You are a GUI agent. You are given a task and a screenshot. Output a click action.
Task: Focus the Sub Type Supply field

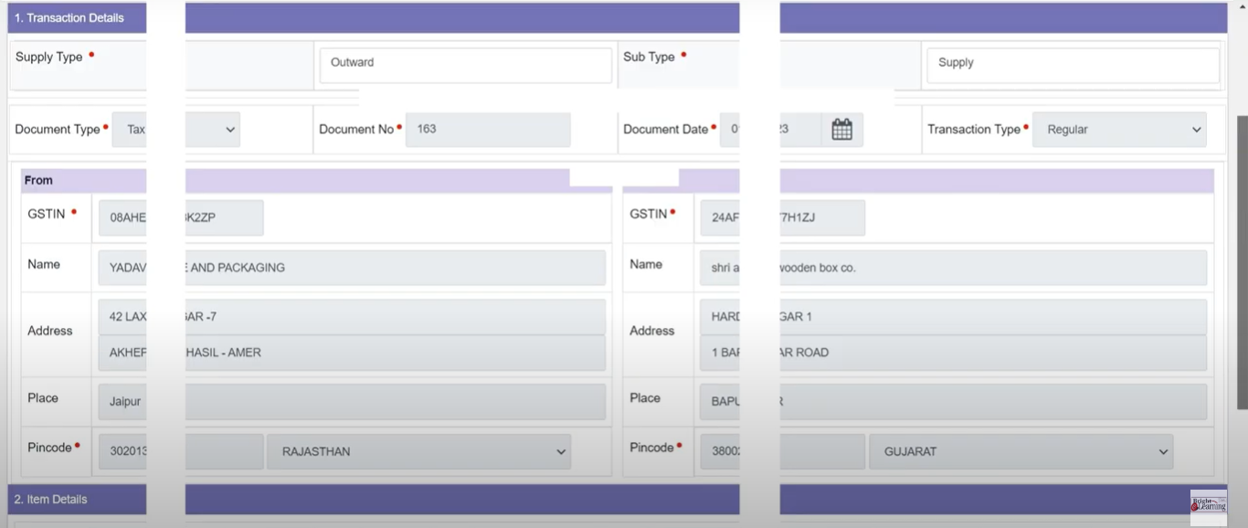[x=1073, y=63]
